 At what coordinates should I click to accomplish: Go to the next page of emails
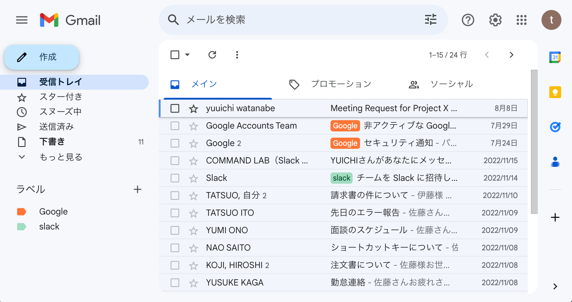tap(511, 55)
